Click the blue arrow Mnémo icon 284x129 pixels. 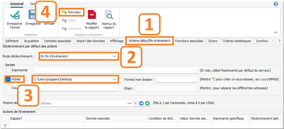click(141, 103)
